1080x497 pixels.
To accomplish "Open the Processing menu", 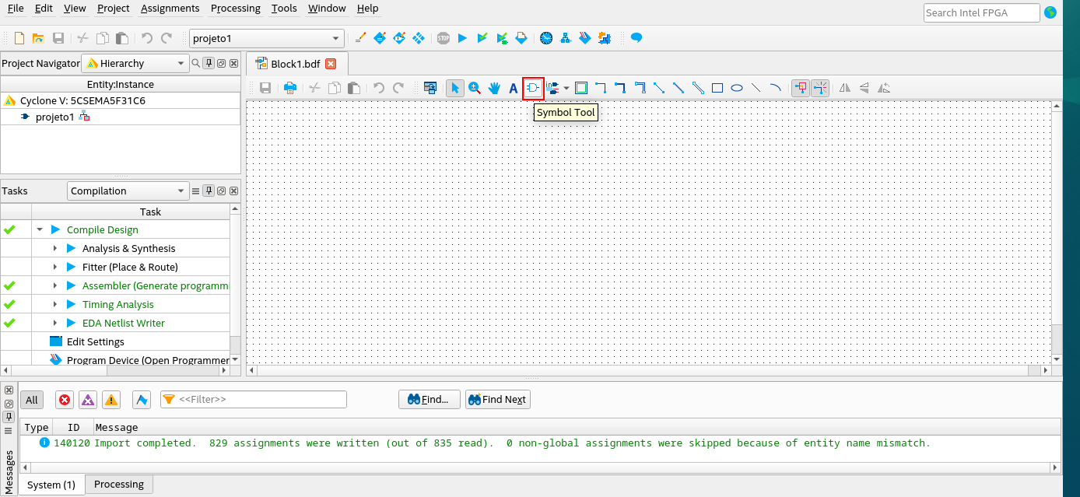I will [x=236, y=8].
